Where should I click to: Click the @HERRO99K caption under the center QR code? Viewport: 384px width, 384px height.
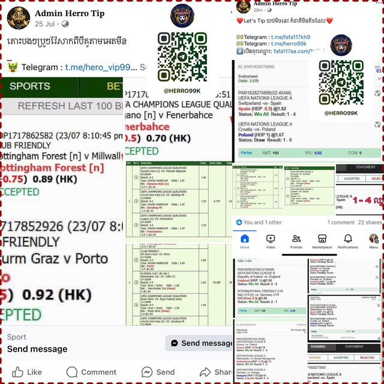point(182,91)
